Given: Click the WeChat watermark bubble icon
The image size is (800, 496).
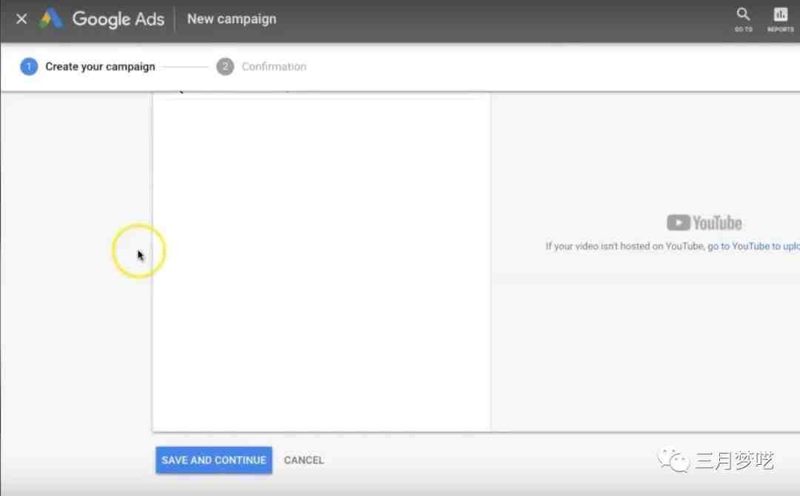Looking at the screenshot, I should point(674,460).
